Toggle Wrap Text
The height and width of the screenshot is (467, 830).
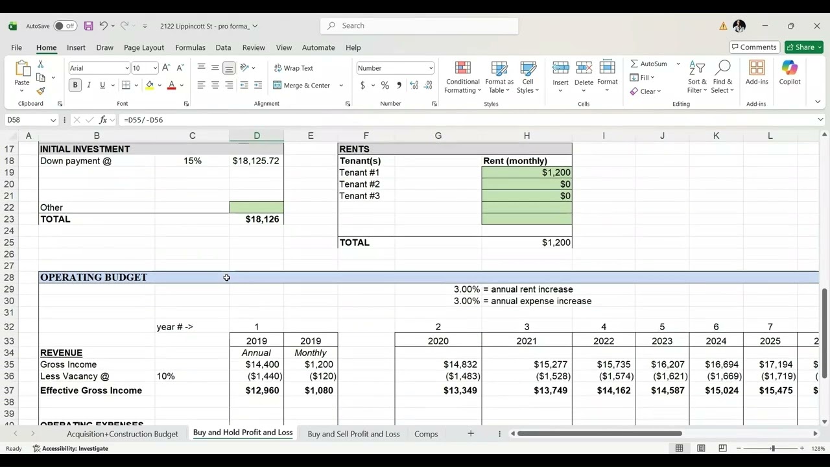tap(294, 68)
